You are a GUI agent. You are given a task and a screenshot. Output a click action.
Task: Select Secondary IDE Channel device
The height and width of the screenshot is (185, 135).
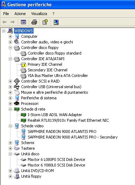(48, 70)
